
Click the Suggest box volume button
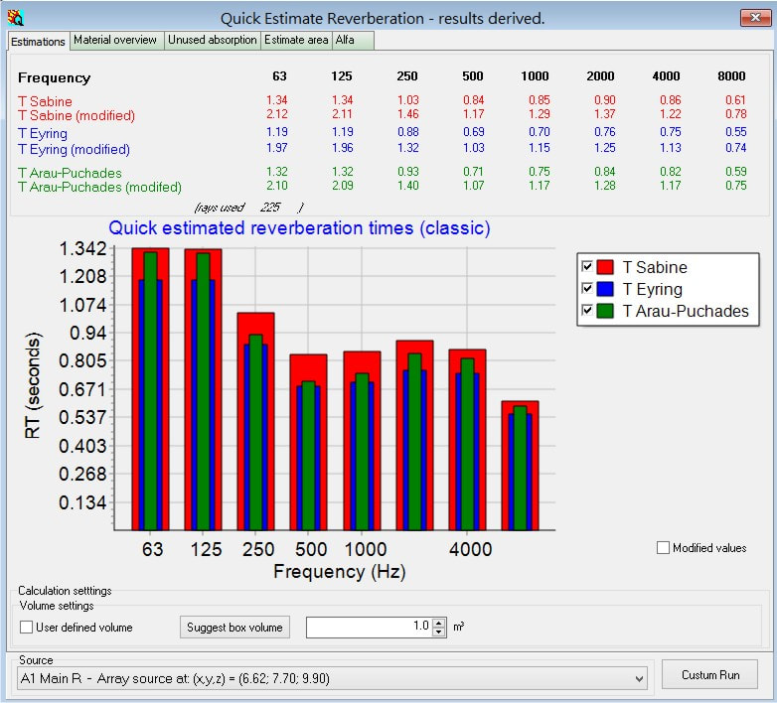(x=234, y=628)
